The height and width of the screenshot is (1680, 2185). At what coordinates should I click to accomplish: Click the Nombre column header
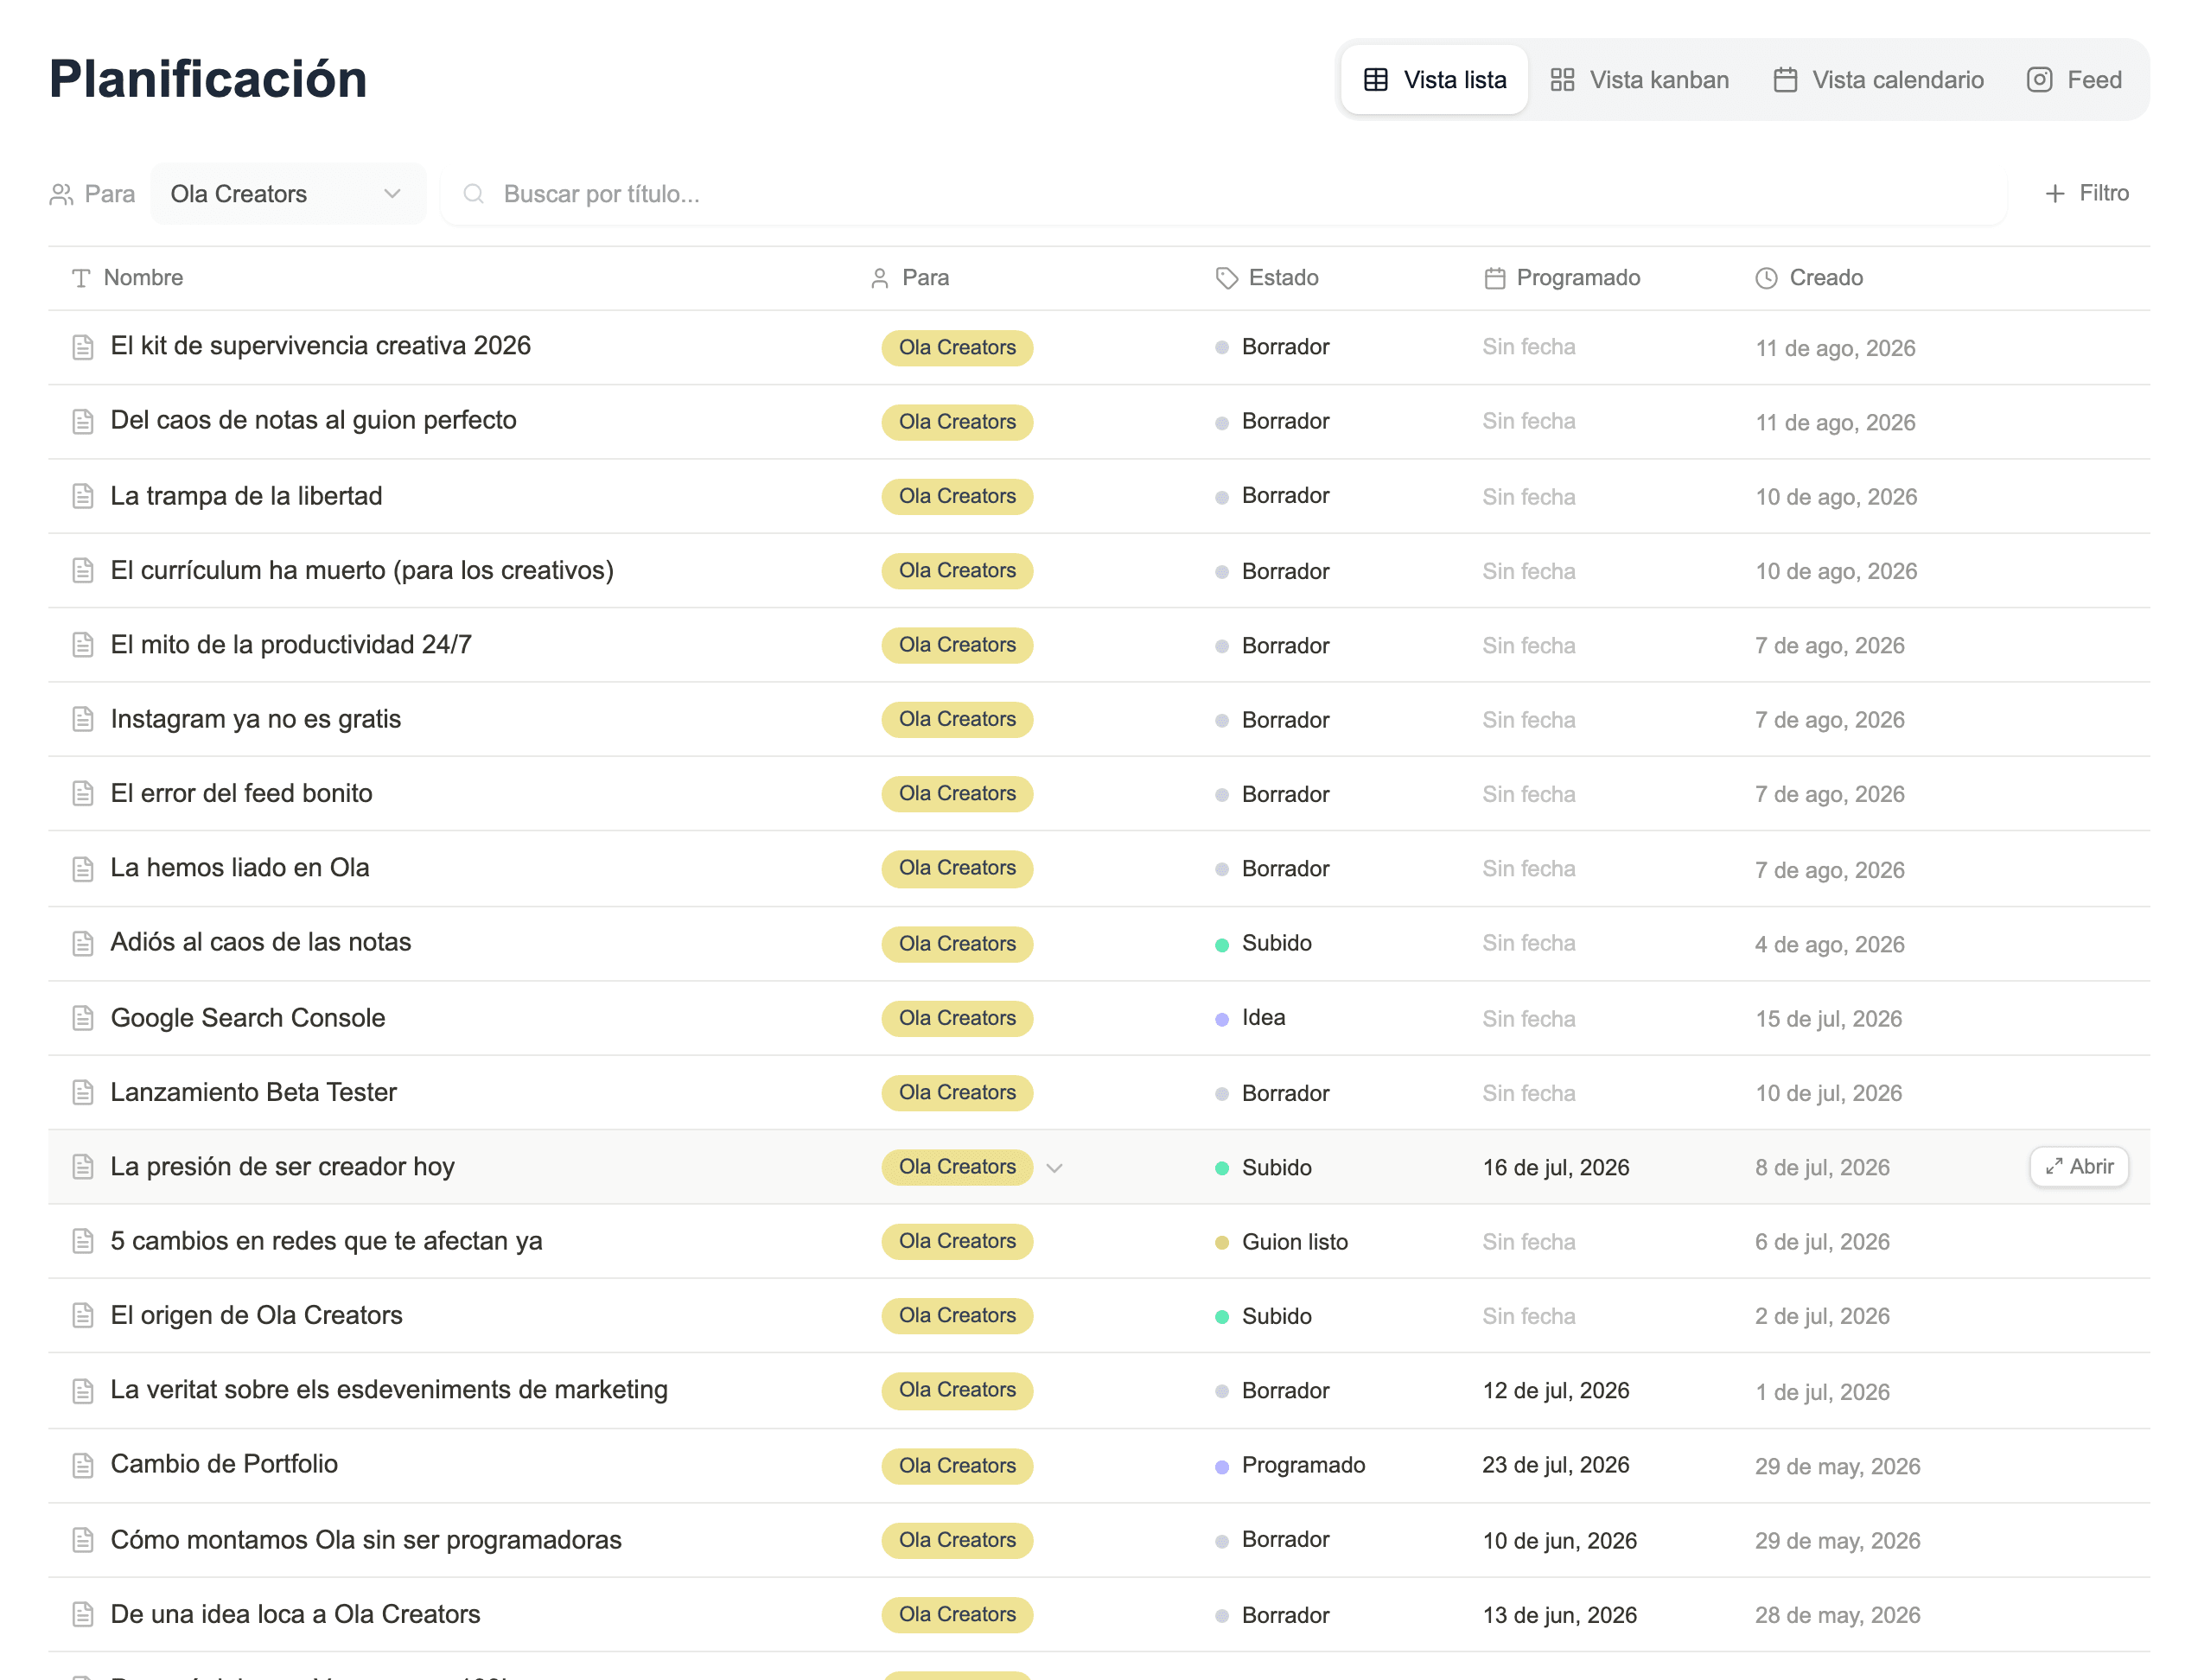[x=127, y=277]
